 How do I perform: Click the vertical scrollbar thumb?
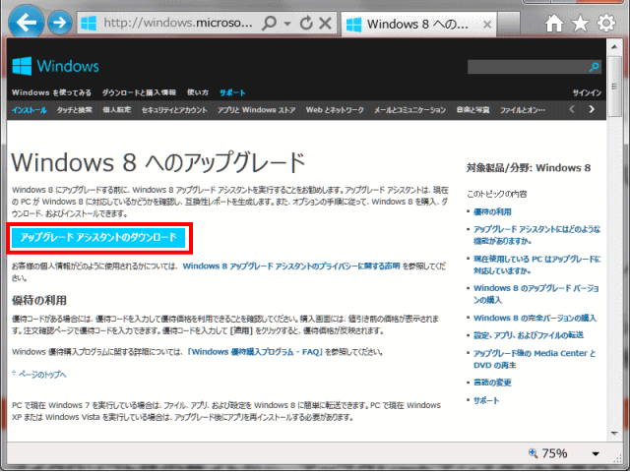[614, 87]
